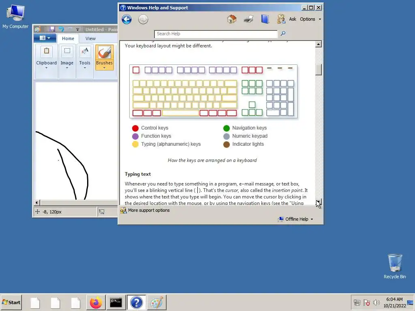The width and height of the screenshot is (415, 311).
Task: Switch to Help and Support taskbar button
Action: pos(136,302)
